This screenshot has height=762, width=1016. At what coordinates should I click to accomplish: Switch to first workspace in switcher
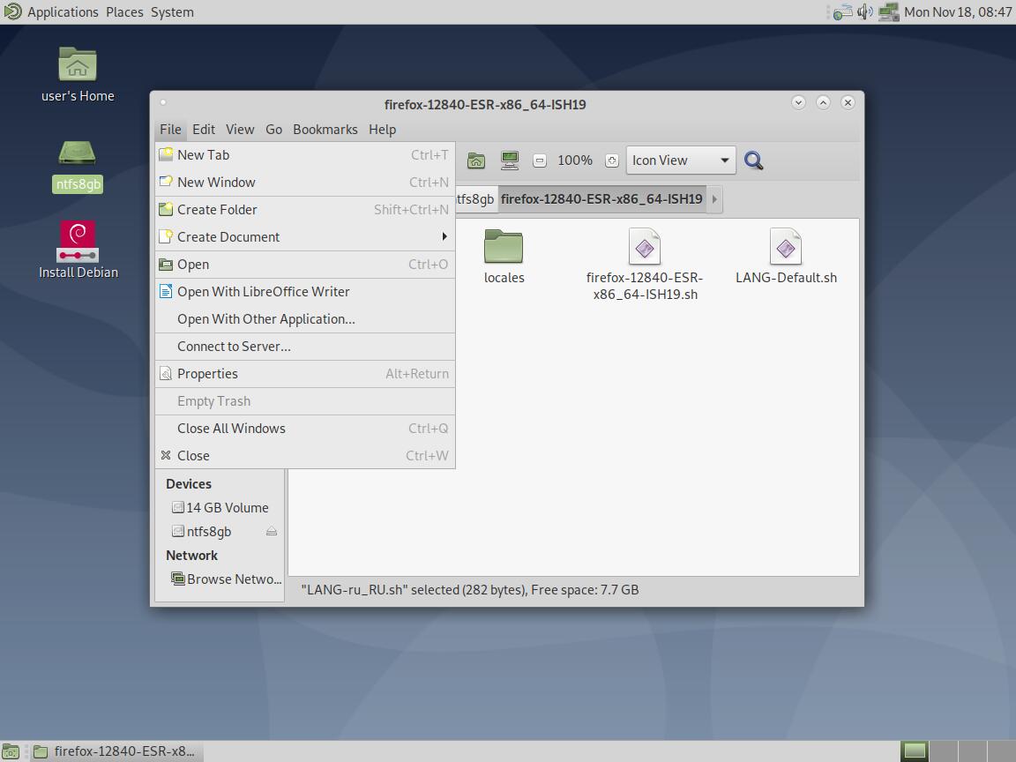(x=915, y=751)
